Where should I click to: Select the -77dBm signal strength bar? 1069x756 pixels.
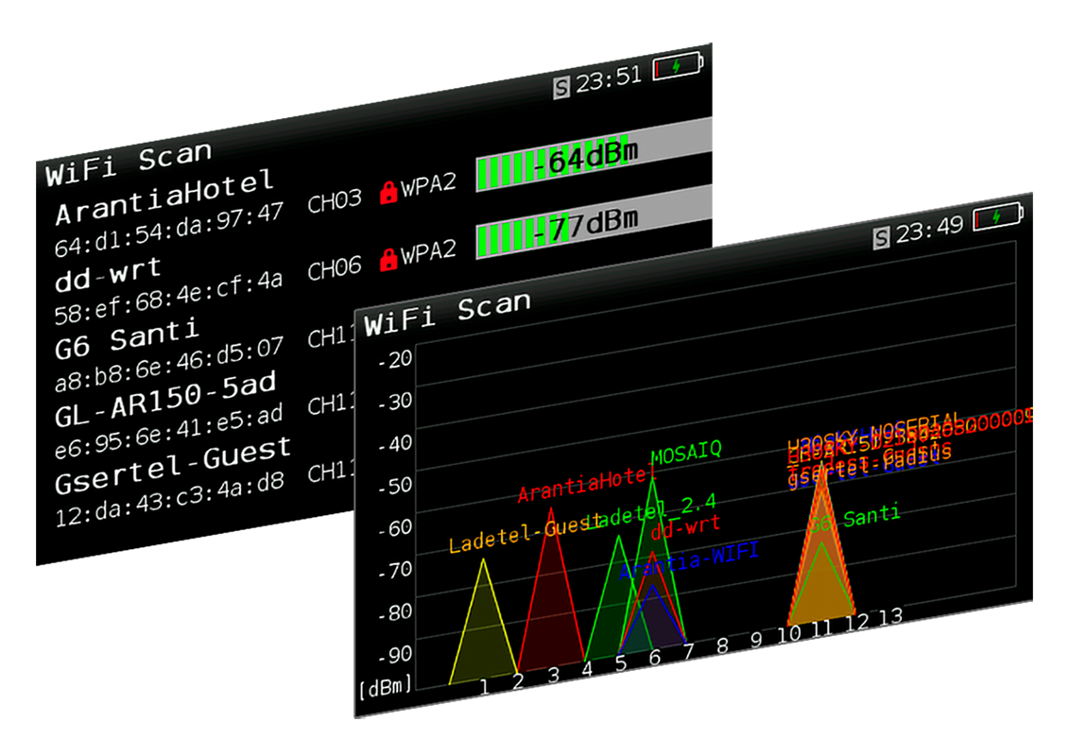[594, 222]
